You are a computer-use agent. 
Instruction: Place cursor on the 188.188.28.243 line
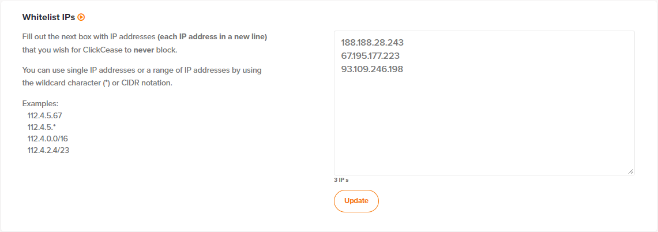372,43
